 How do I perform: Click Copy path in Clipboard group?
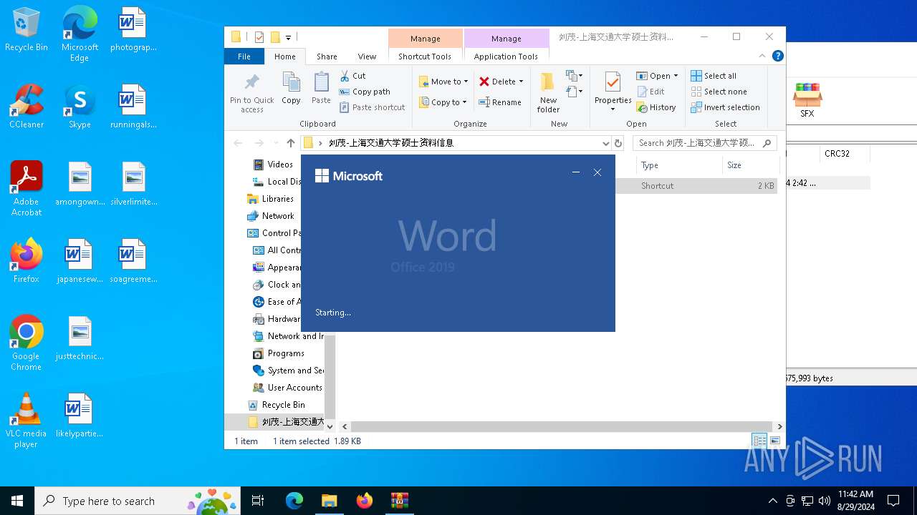pyautogui.click(x=365, y=92)
